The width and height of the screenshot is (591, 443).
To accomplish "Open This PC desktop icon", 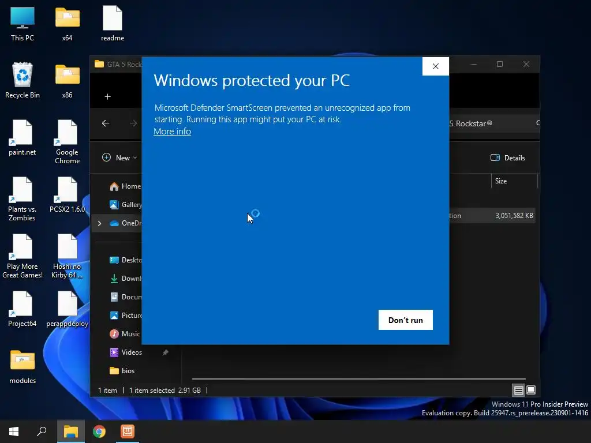I will tap(23, 22).
